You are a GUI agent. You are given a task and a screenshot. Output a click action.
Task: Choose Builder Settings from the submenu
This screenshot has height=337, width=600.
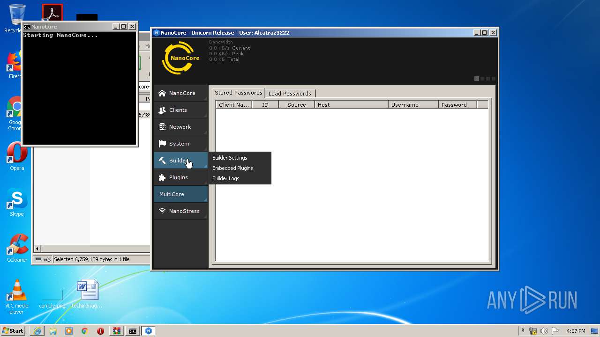click(x=230, y=158)
